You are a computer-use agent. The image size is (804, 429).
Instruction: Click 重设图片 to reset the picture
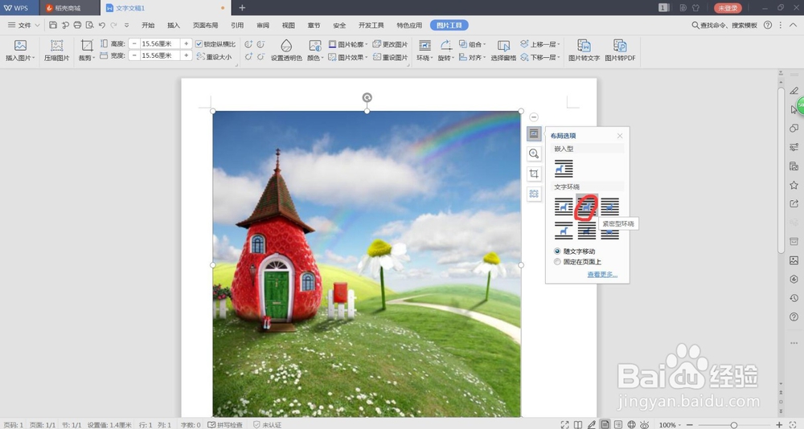[x=390, y=57]
